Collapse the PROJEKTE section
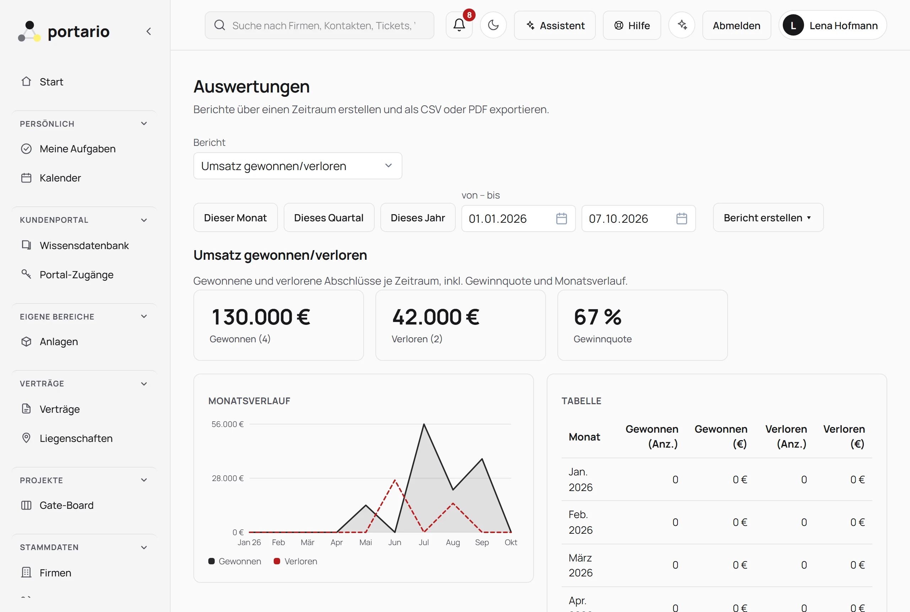This screenshot has width=910, height=612. point(144,480)
